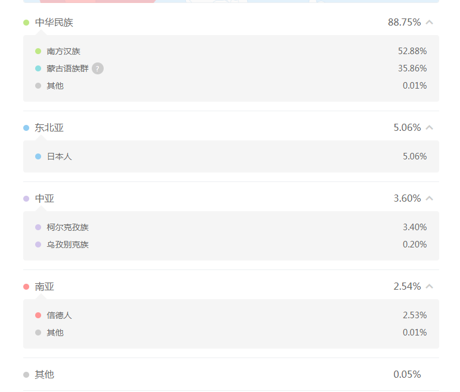This screenshot has width=460, height=392.
Task: Collapse the 东北亚 section chevron
Action: tap(430, 128)
